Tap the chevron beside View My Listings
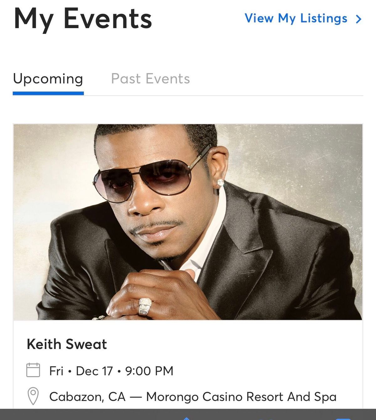Image resolution: width=376 pixels, height=420 pixels. pyautogui.click(x=359, y=19)
